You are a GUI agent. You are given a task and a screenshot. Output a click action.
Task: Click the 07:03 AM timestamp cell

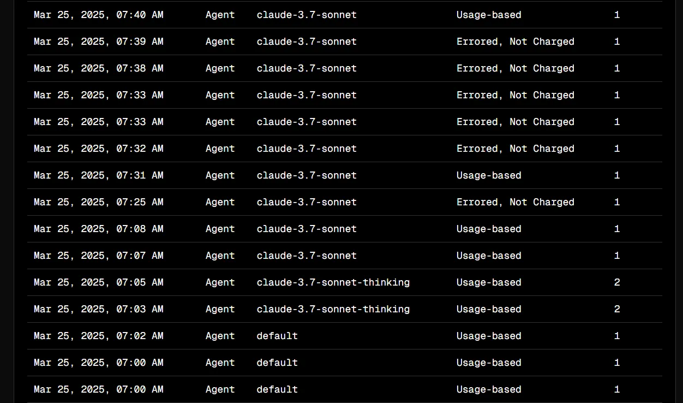coord(98,309)
